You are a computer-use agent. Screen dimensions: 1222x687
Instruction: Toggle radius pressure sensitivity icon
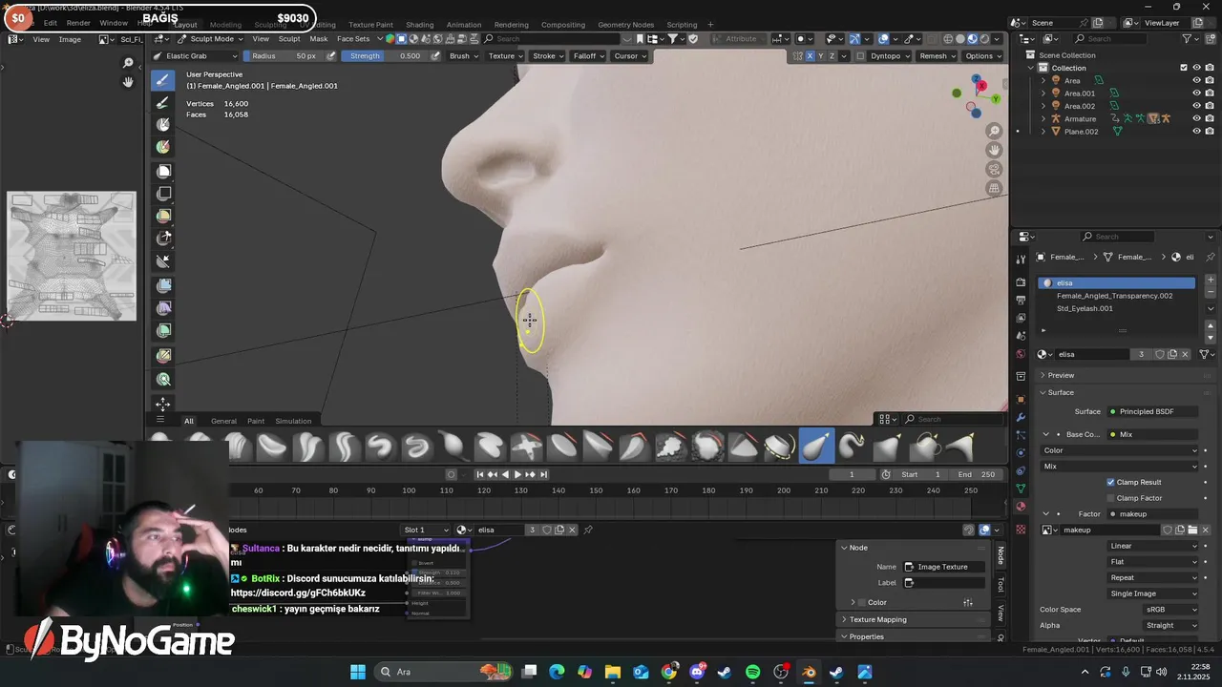pos(331,55)
